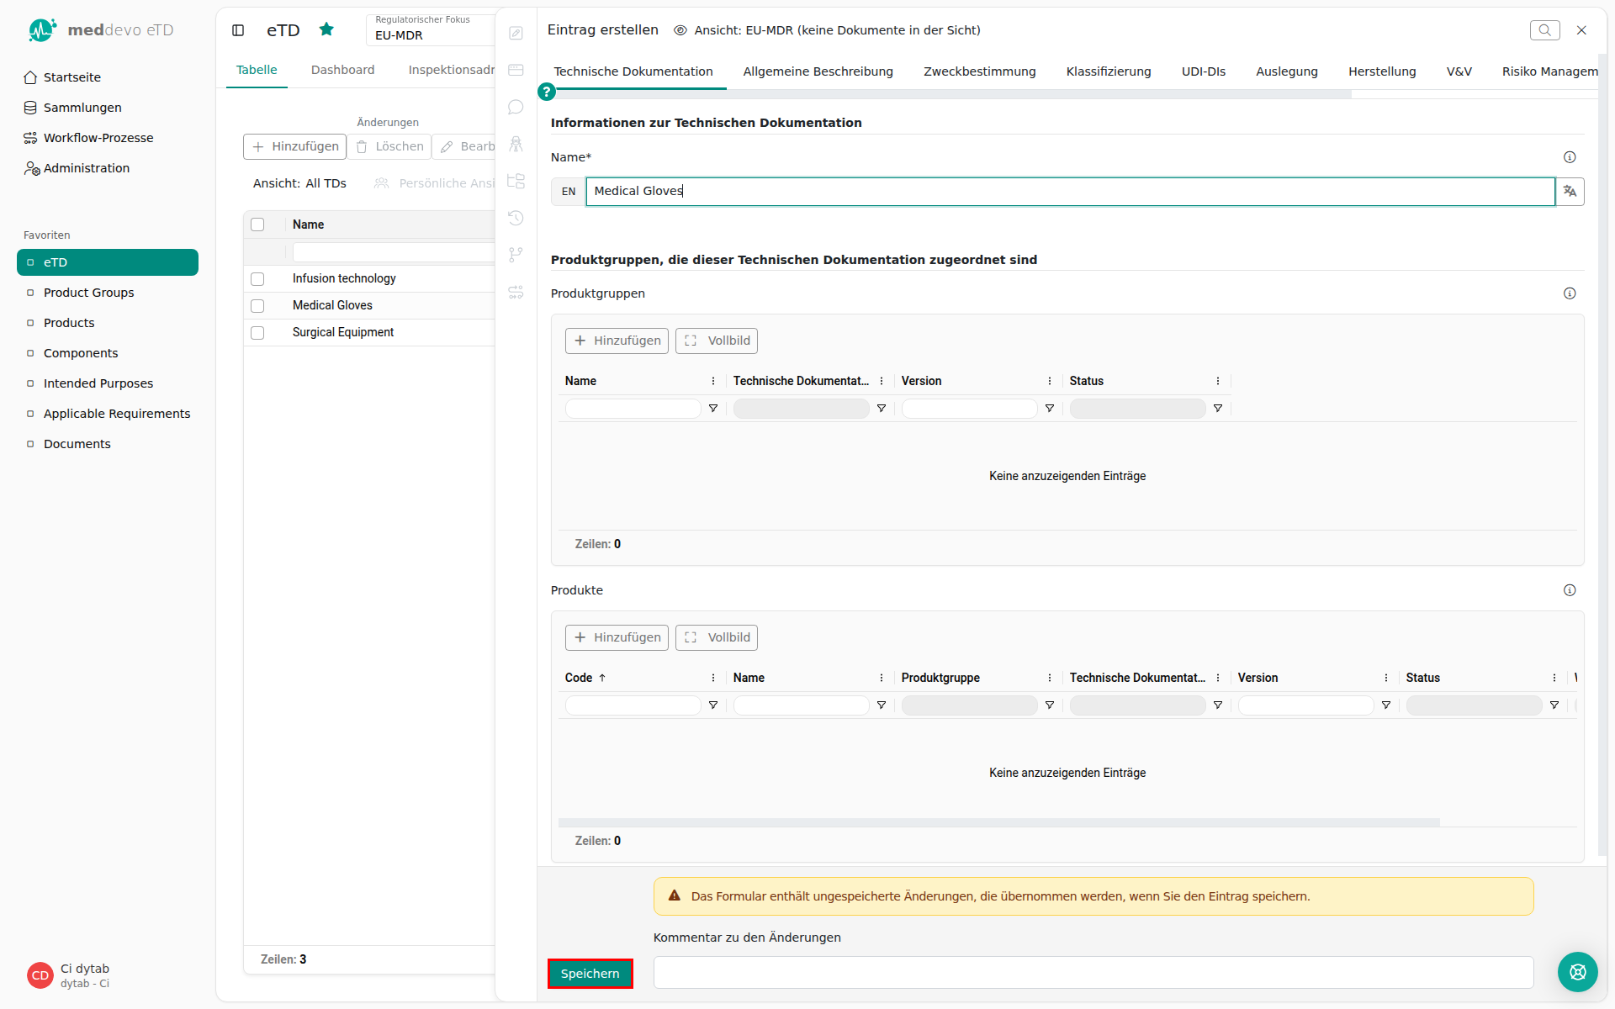Viewport: 1615px width, 1009px height.
Task: Click the green question mark help badge
Action: pyautogui.click(x=547, y=92)
